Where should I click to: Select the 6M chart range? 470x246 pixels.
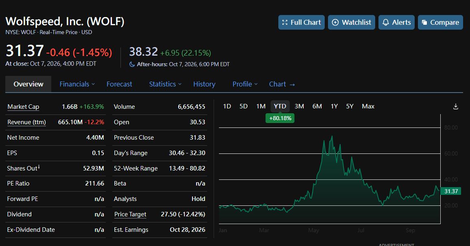point(317,106)
